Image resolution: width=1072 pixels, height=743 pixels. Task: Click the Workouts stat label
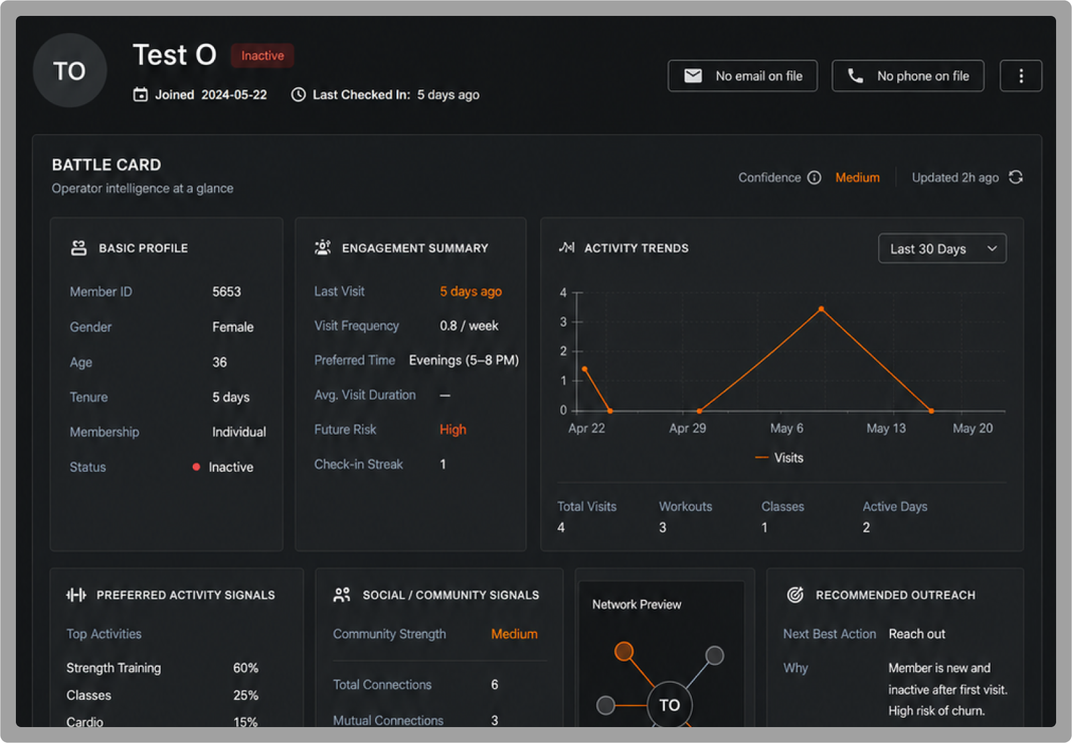686,506
